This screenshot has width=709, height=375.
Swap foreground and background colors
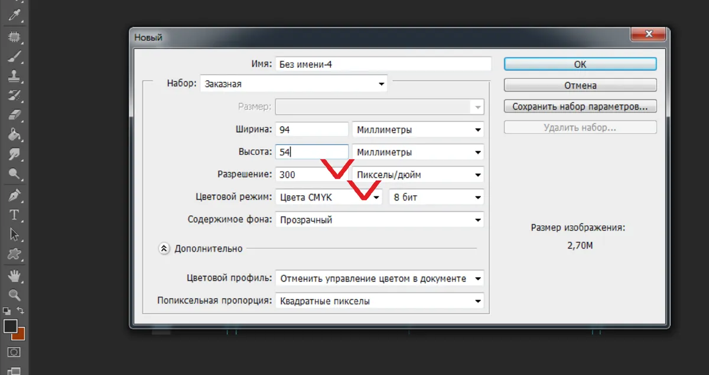click(x=21, y=310)
